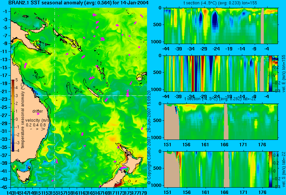Click the '5' at the top of the map colorbar

(16, 80)
